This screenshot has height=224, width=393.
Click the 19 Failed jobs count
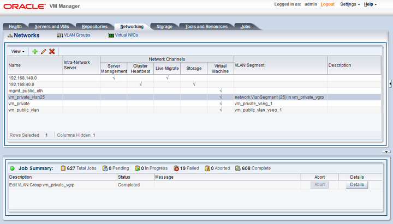[189, 168]
